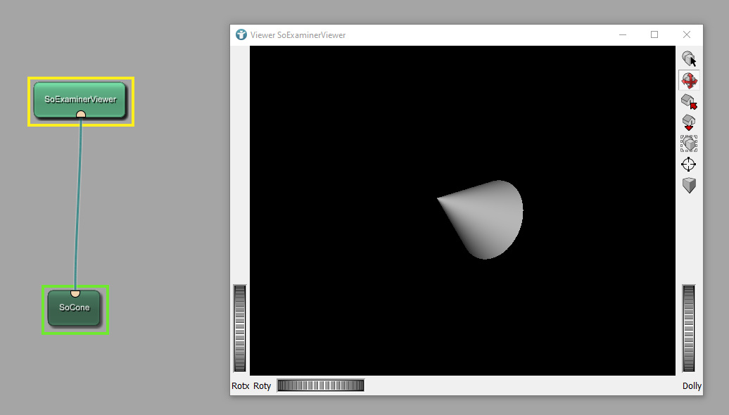729x415 pixels.
Task: Select the pick mode arrow tool
Action: point(689,59)
